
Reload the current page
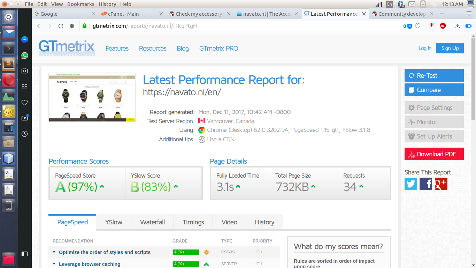pos(61,26)
